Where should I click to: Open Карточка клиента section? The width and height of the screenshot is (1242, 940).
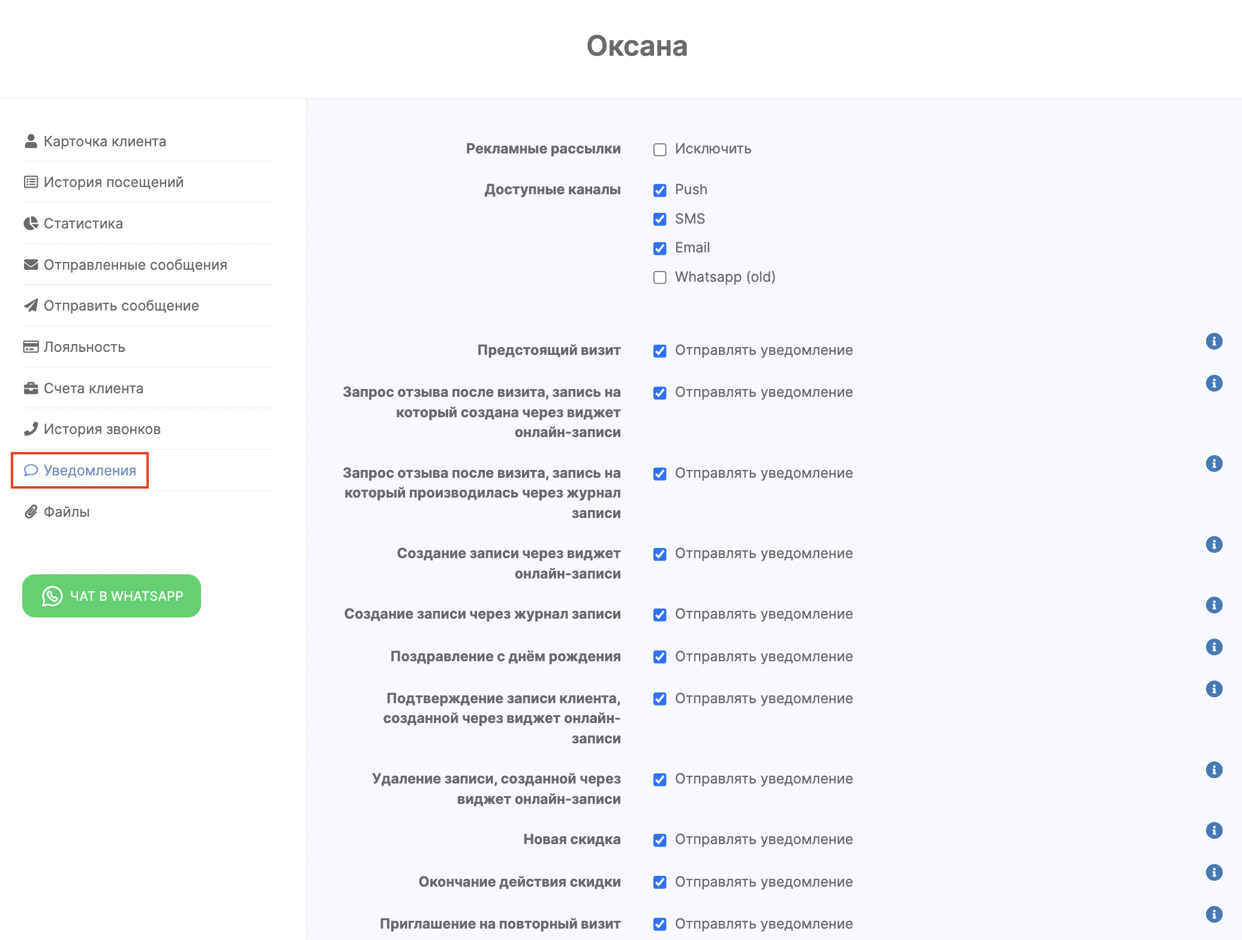click(104, 141)
